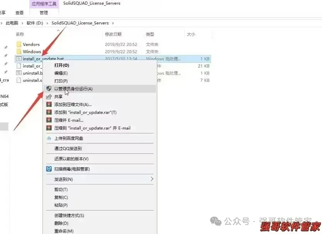Sort by the 大小 column header
Image resolution: width=322 pixels, height=234 pixels.
click(191, 34)
